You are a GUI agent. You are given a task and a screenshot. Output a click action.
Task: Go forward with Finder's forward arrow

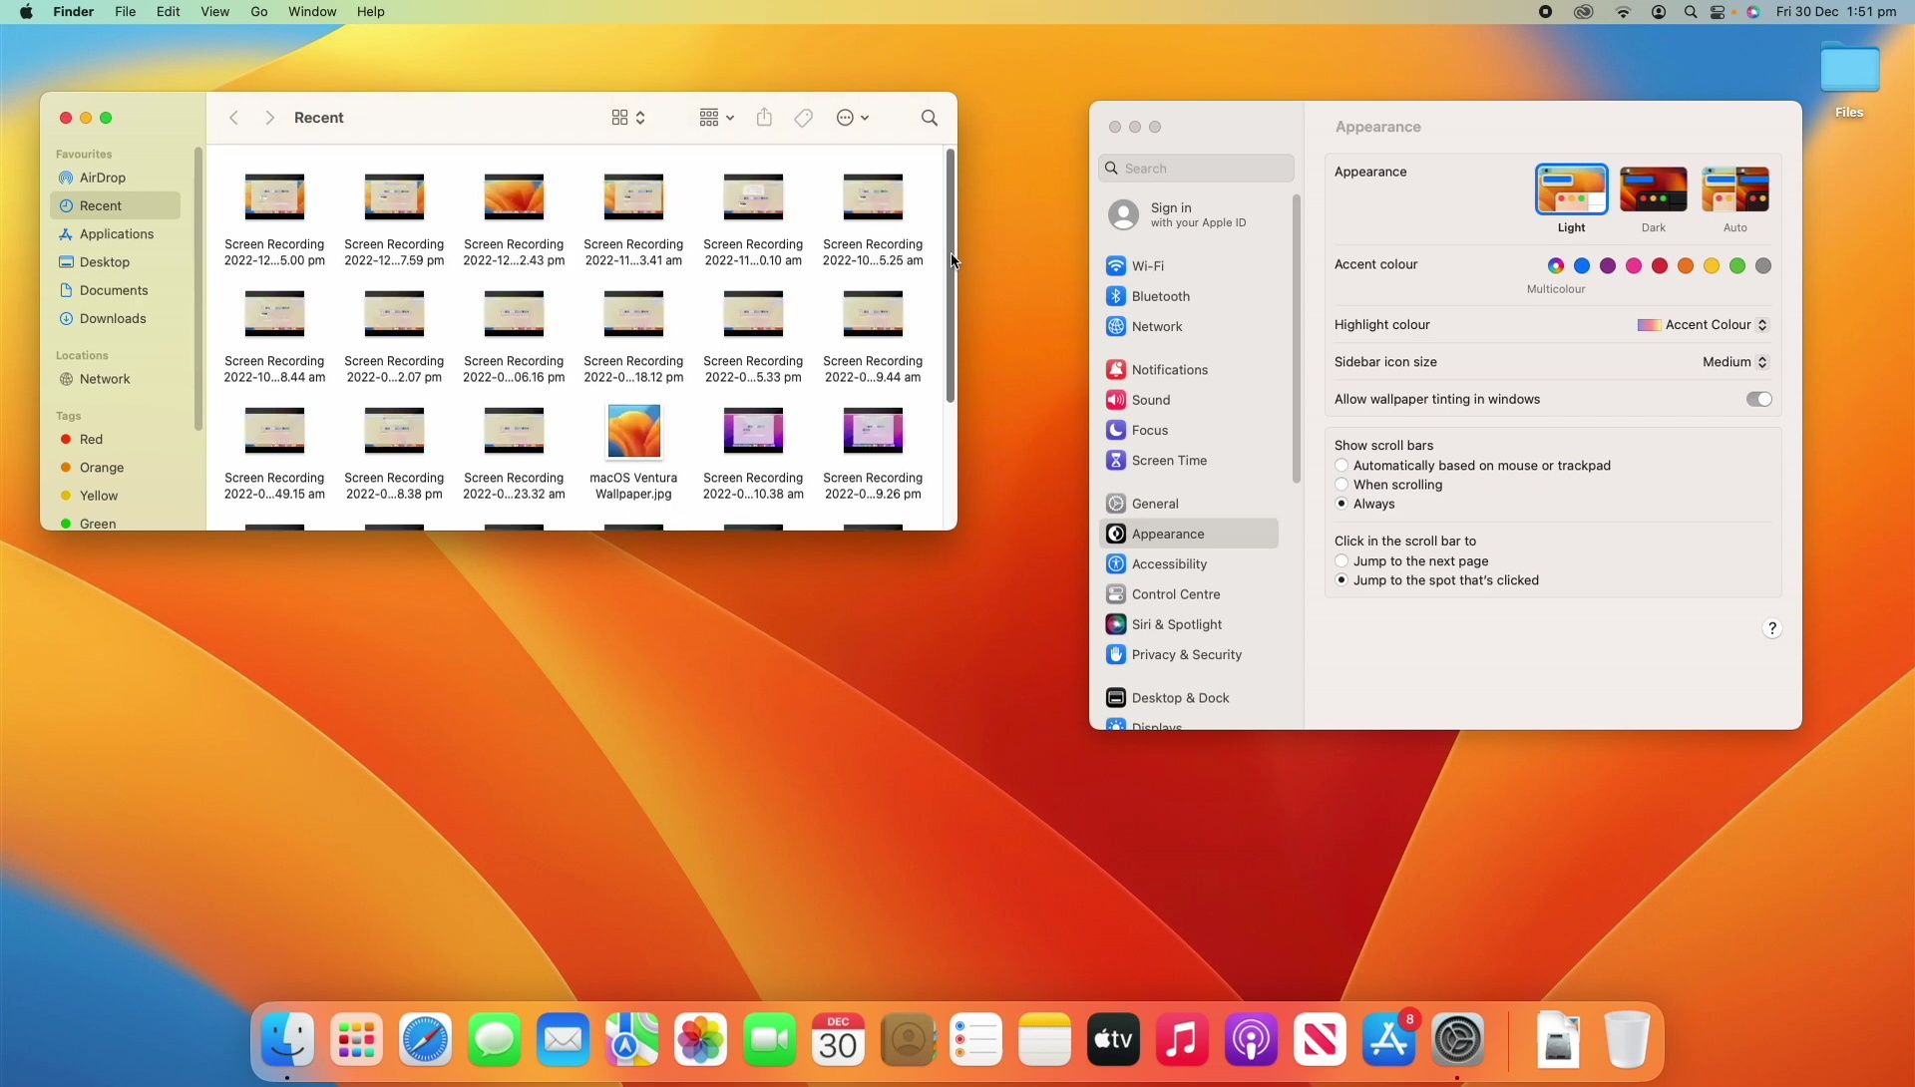click(x=269, y=118)
